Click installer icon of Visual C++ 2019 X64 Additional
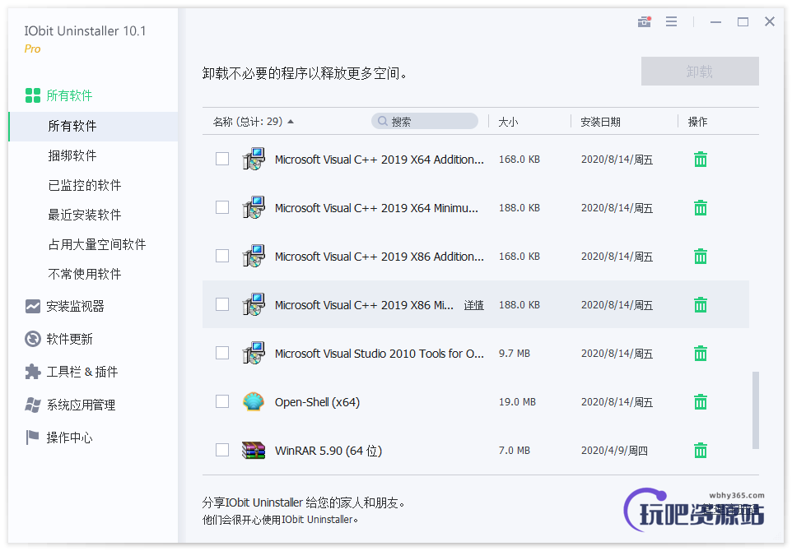Viewport: 792px width, 551px height. pyautogui.click(x=254, y=159)
